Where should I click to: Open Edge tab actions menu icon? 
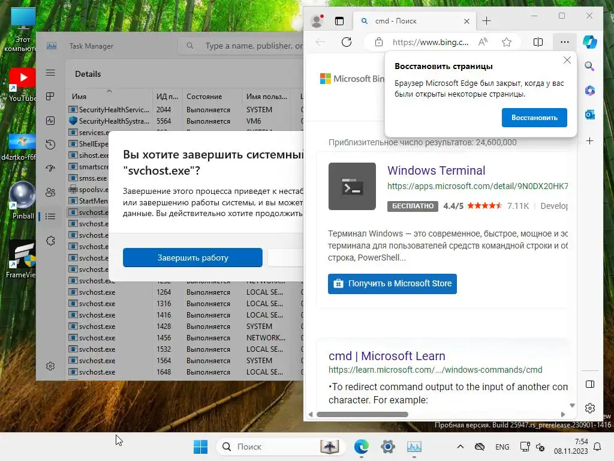[339, 21]
